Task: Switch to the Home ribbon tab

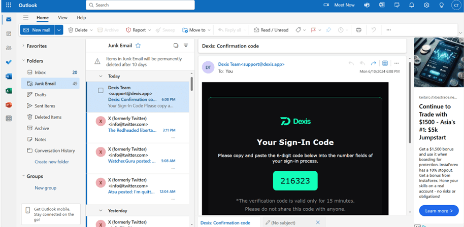Action: click(x=43, y=18)
